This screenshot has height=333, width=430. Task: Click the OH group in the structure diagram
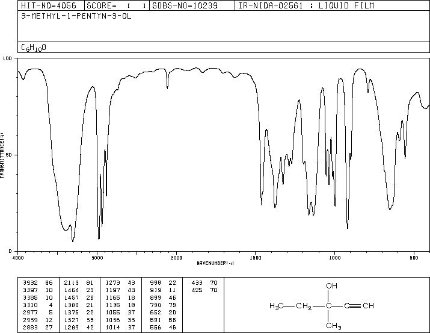331,286
